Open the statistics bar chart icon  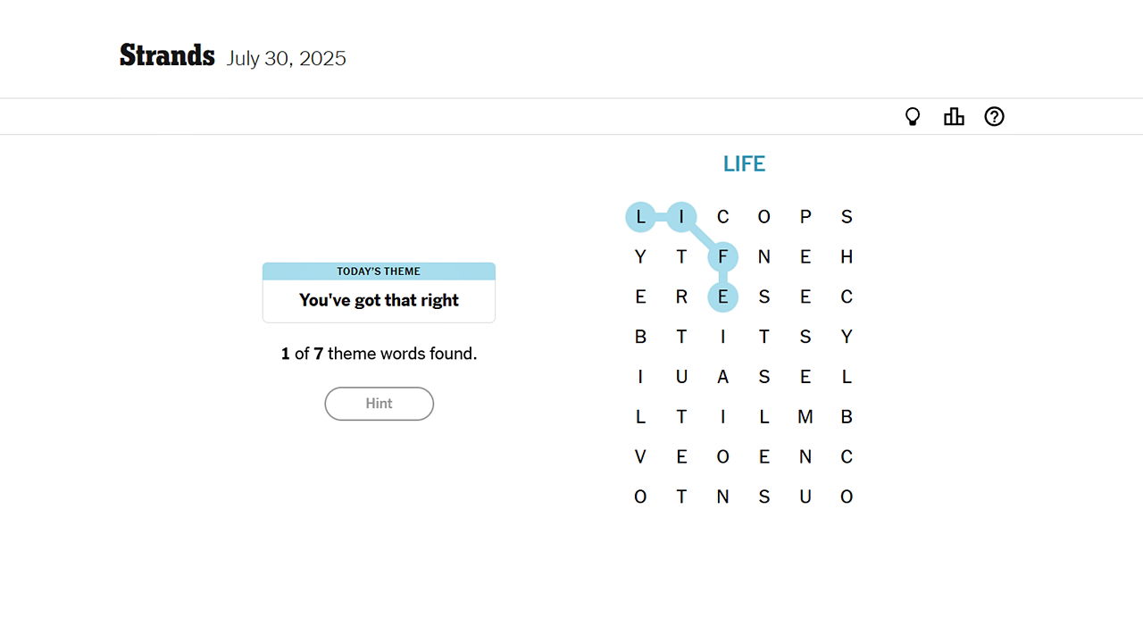click(x=954, y=117)
